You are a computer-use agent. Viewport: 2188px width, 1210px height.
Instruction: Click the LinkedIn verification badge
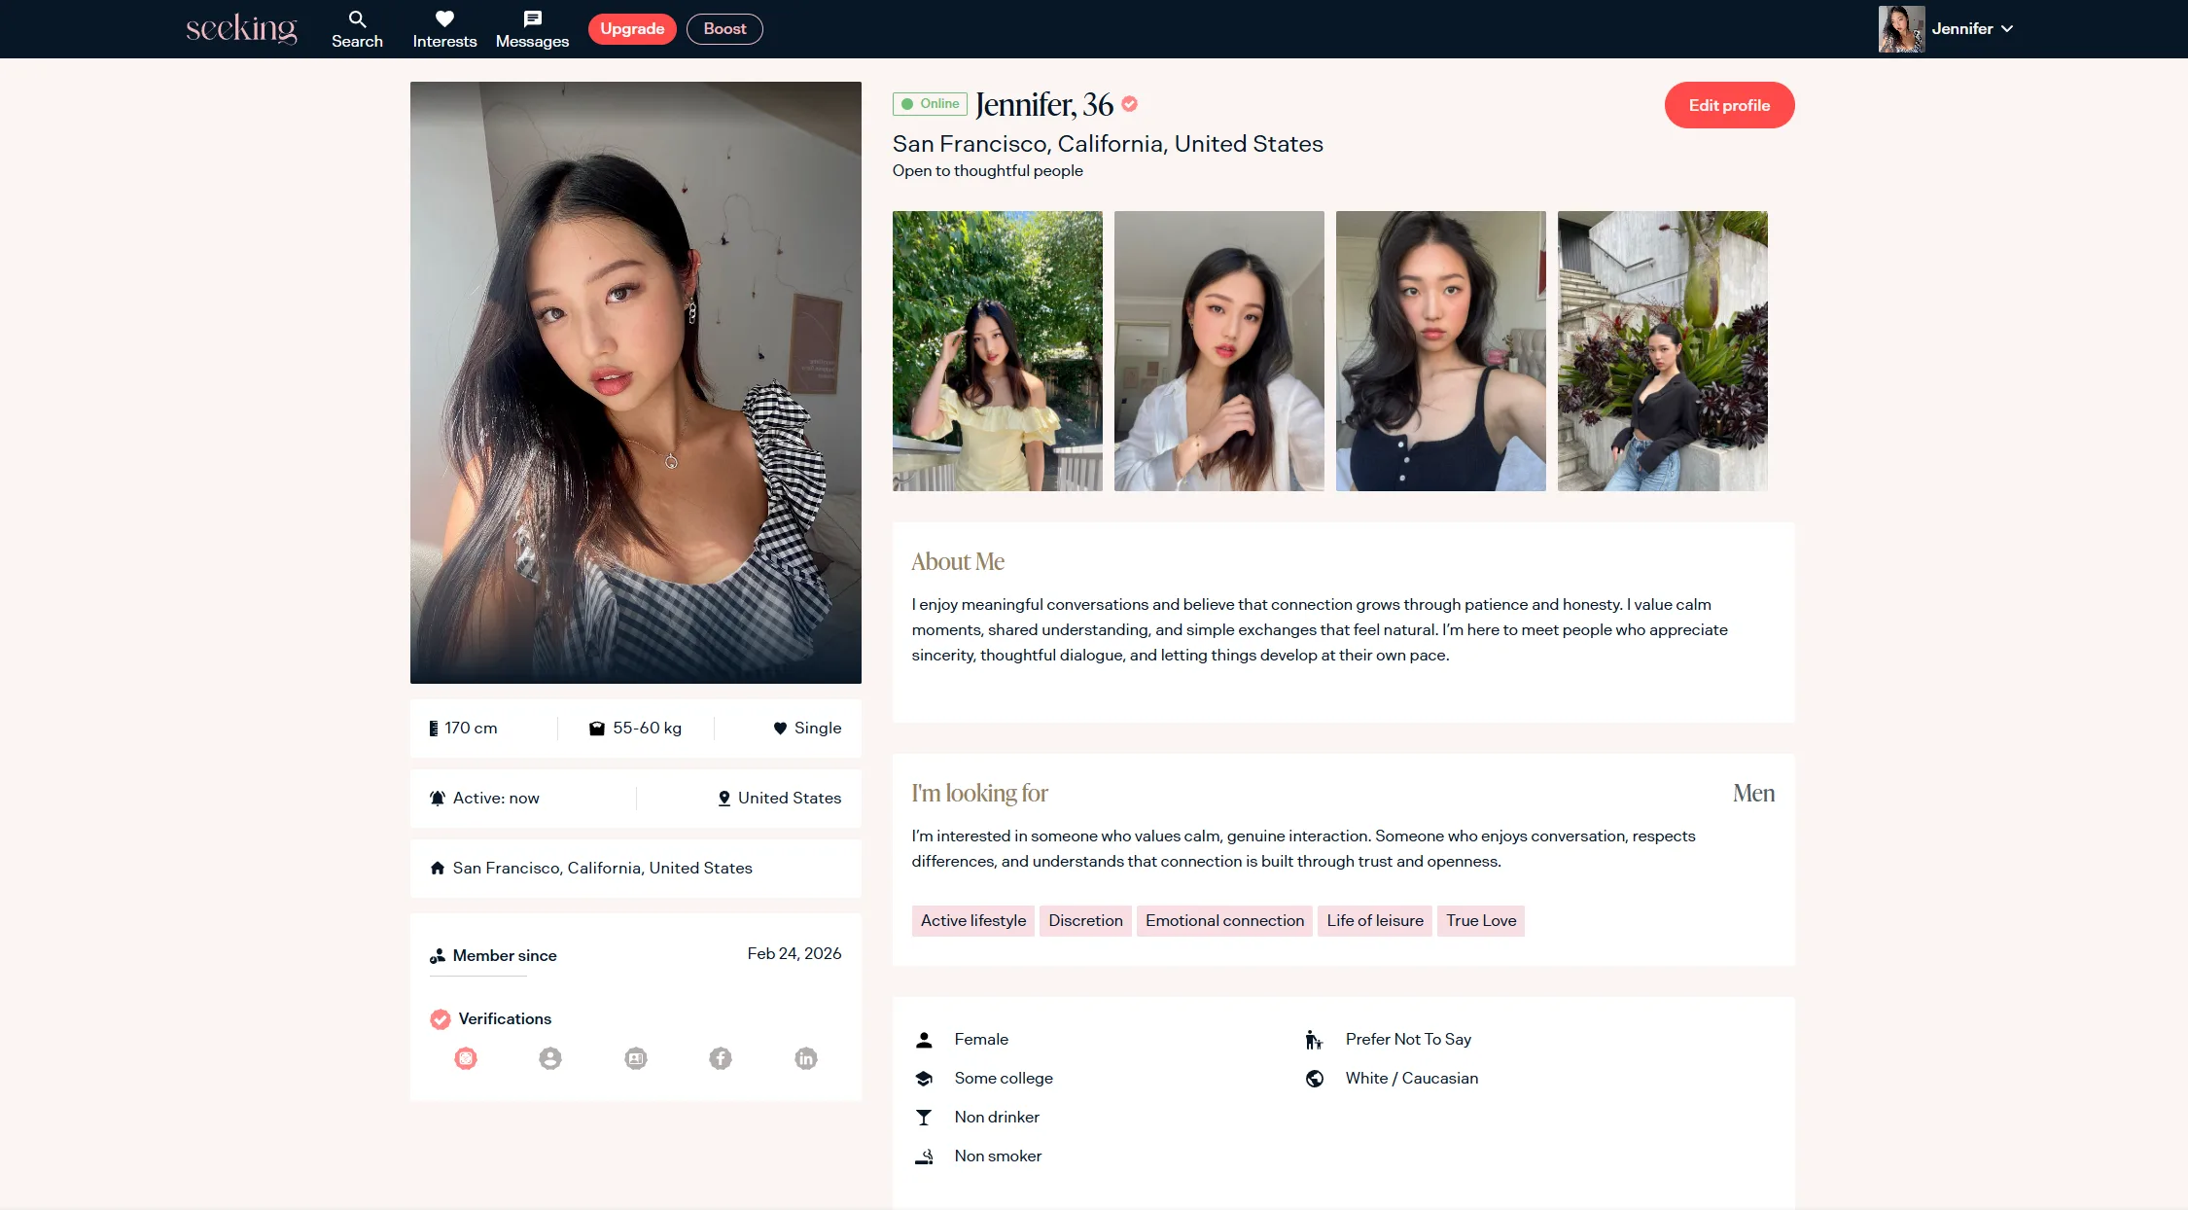pyautogui.click(x=806, y=1058)
